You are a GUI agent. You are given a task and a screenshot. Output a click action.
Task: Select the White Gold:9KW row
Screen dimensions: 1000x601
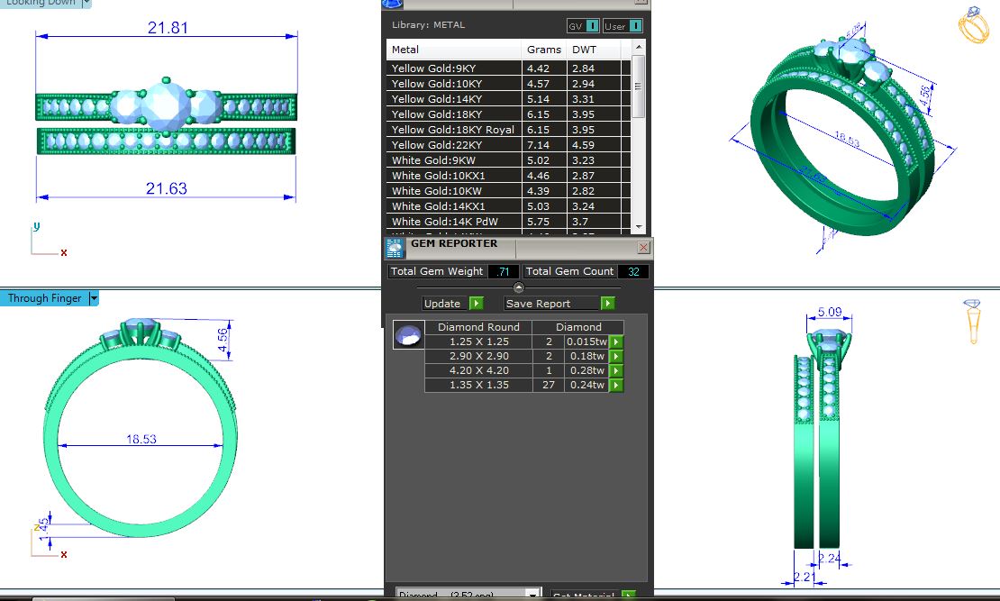tap(508, 160)
